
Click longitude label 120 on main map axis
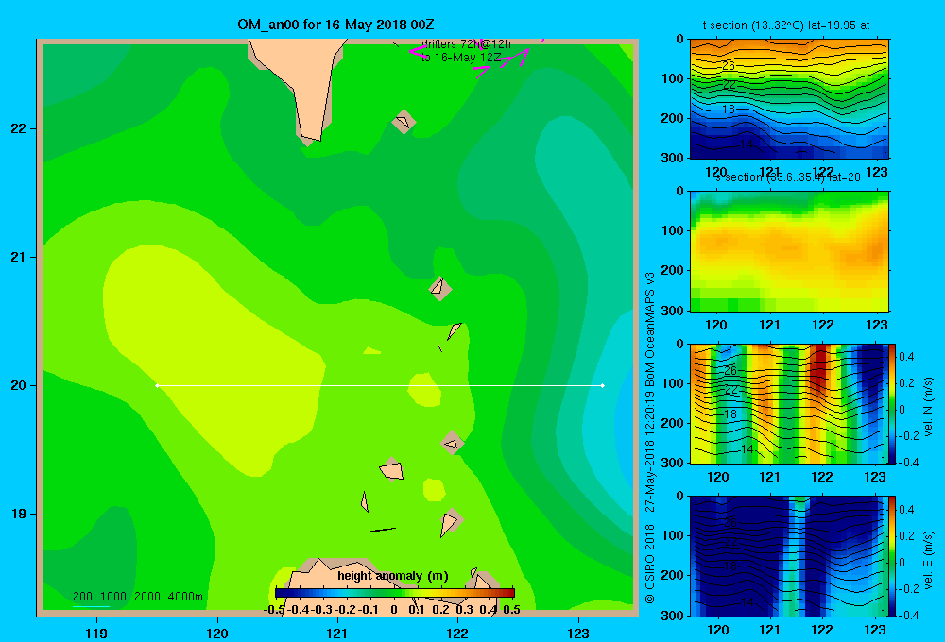[x=217, y=634]
